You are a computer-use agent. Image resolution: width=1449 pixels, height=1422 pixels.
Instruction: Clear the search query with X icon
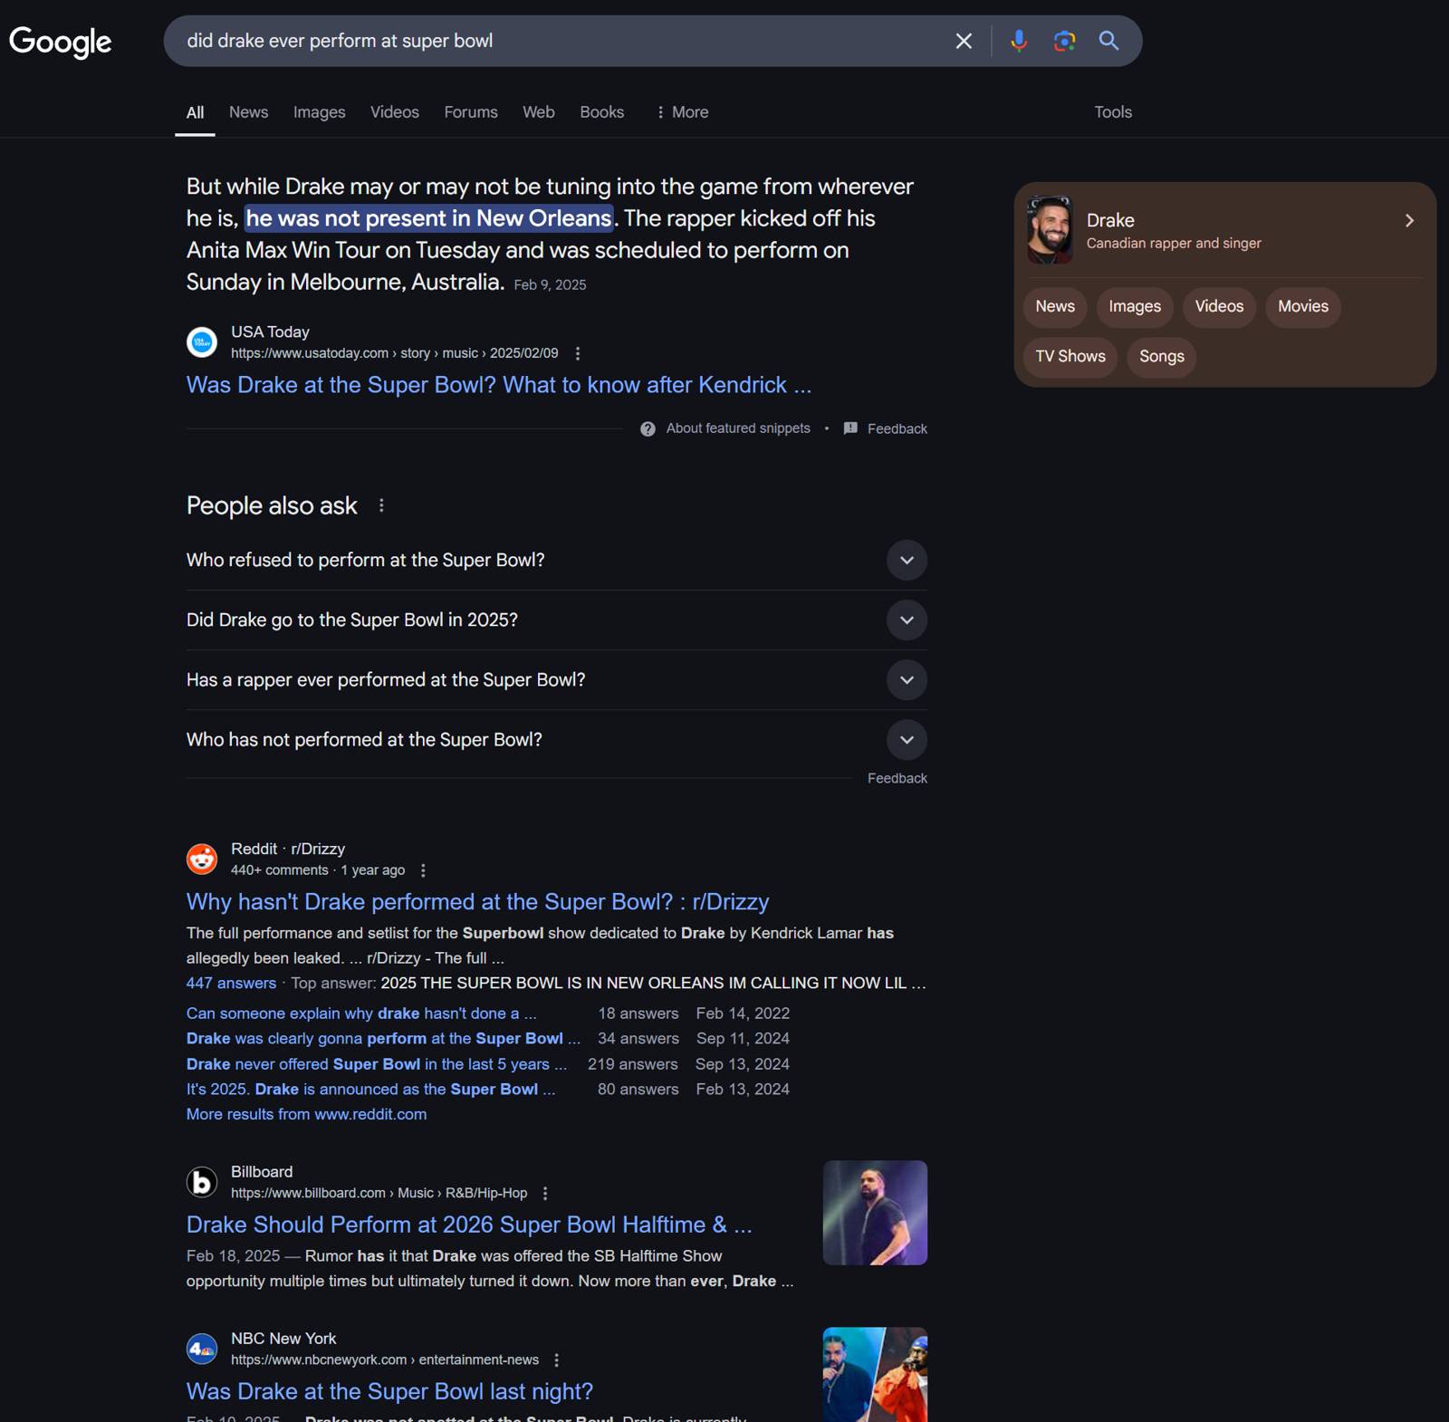[x=964, y=41]
